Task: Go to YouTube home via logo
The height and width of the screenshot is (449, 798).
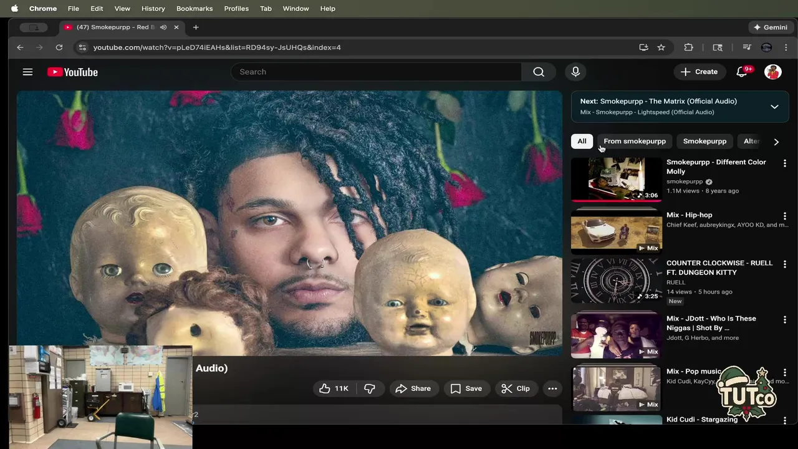Action: point(72,72)
